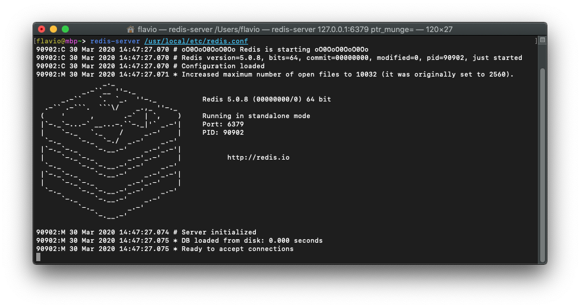Open the /usr/local/etc/redis.conf path
Viewport: 580px width, 308px height.
(196, 41)
